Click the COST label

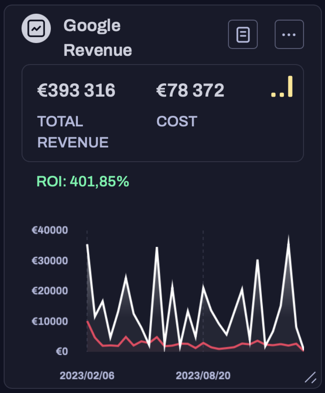coord(177,121)
